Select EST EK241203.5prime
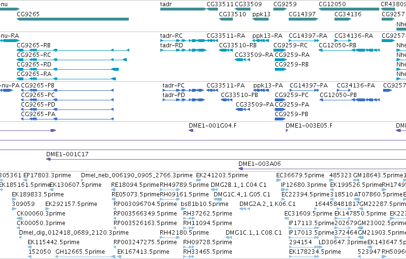The image size is (406, 259). (x=198, y=180)
